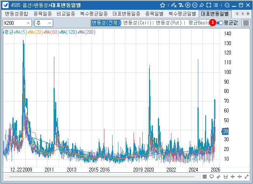Image resolution: width=253 pixels, height=184 pixels.
Task: Switch to the 복수평균일중 tab
Action: coord(94,14)
